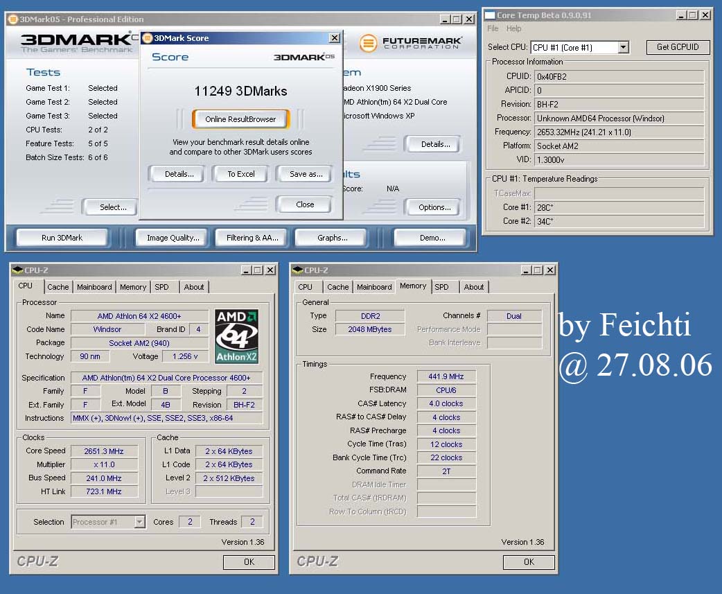This screenshot has width=722, height=594.
Task: Minimize the right CPU-Z Memory window
Action: pos(526,270)
